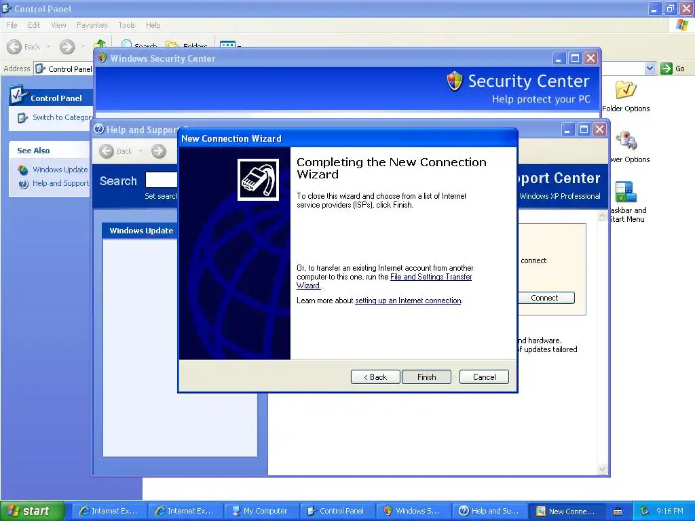Click Help and Support title bar question icon
The height and width of the screenshot is (521, 695).
99,130
